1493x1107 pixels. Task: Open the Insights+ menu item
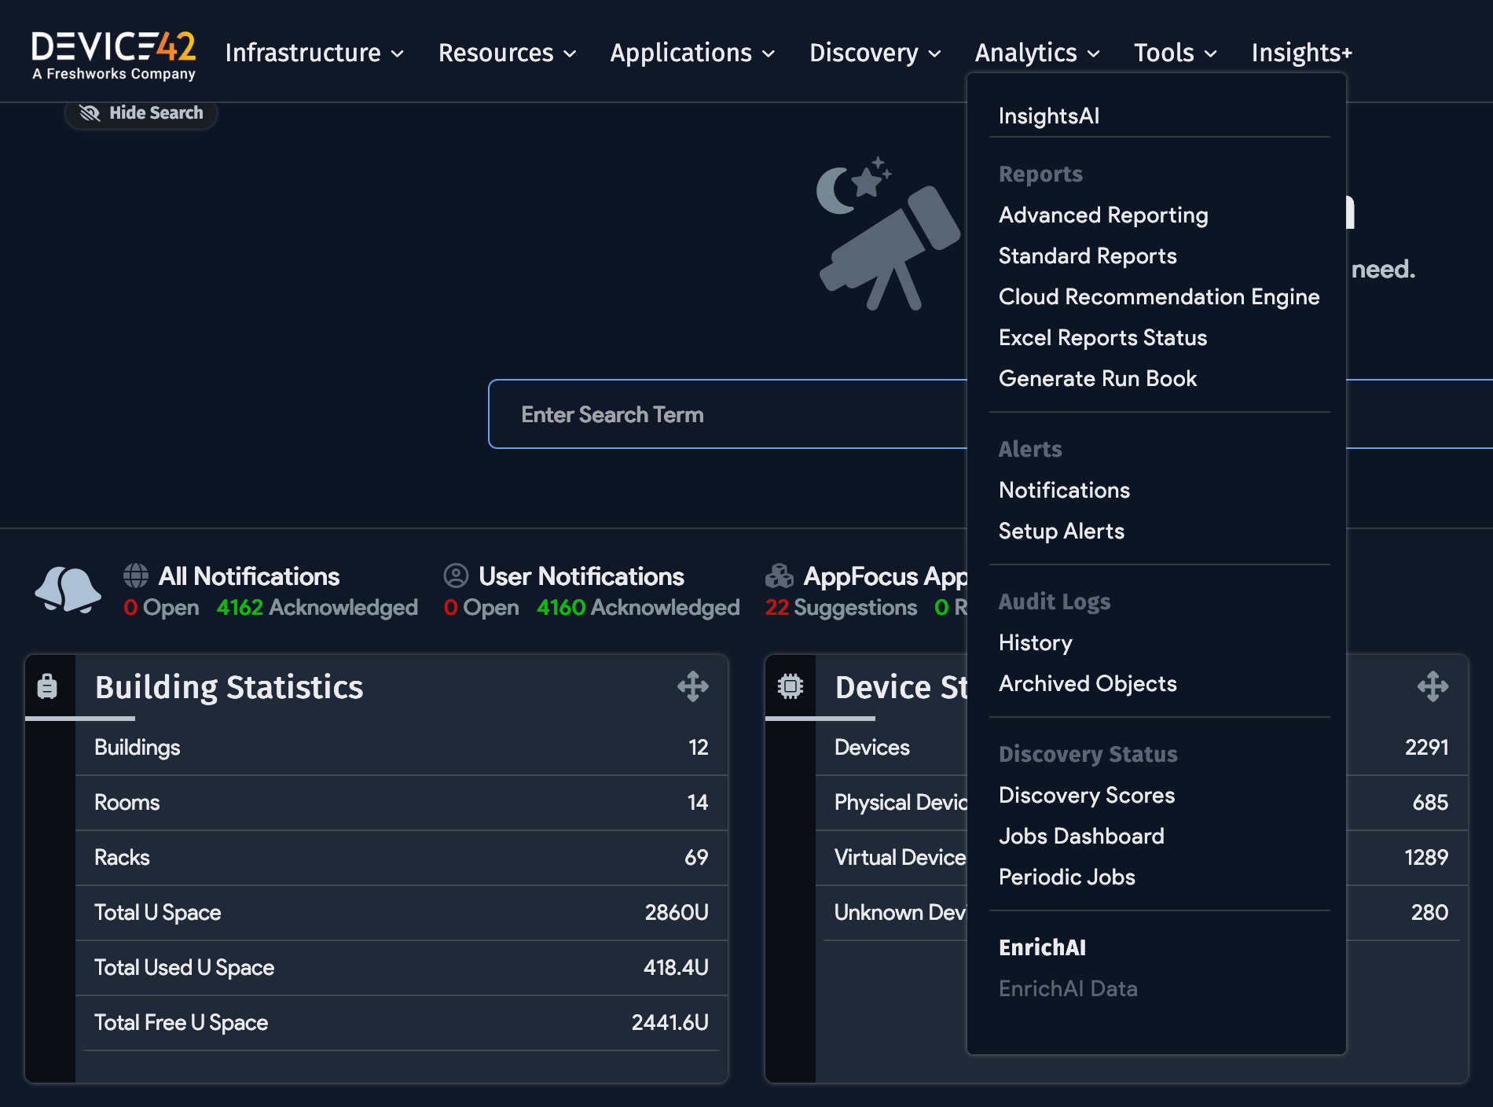pos(1301,52)
